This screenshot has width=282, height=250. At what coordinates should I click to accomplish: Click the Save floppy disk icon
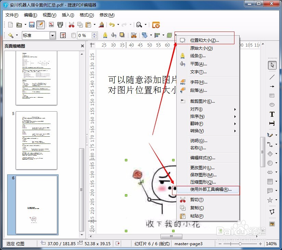tap(32, 25)
